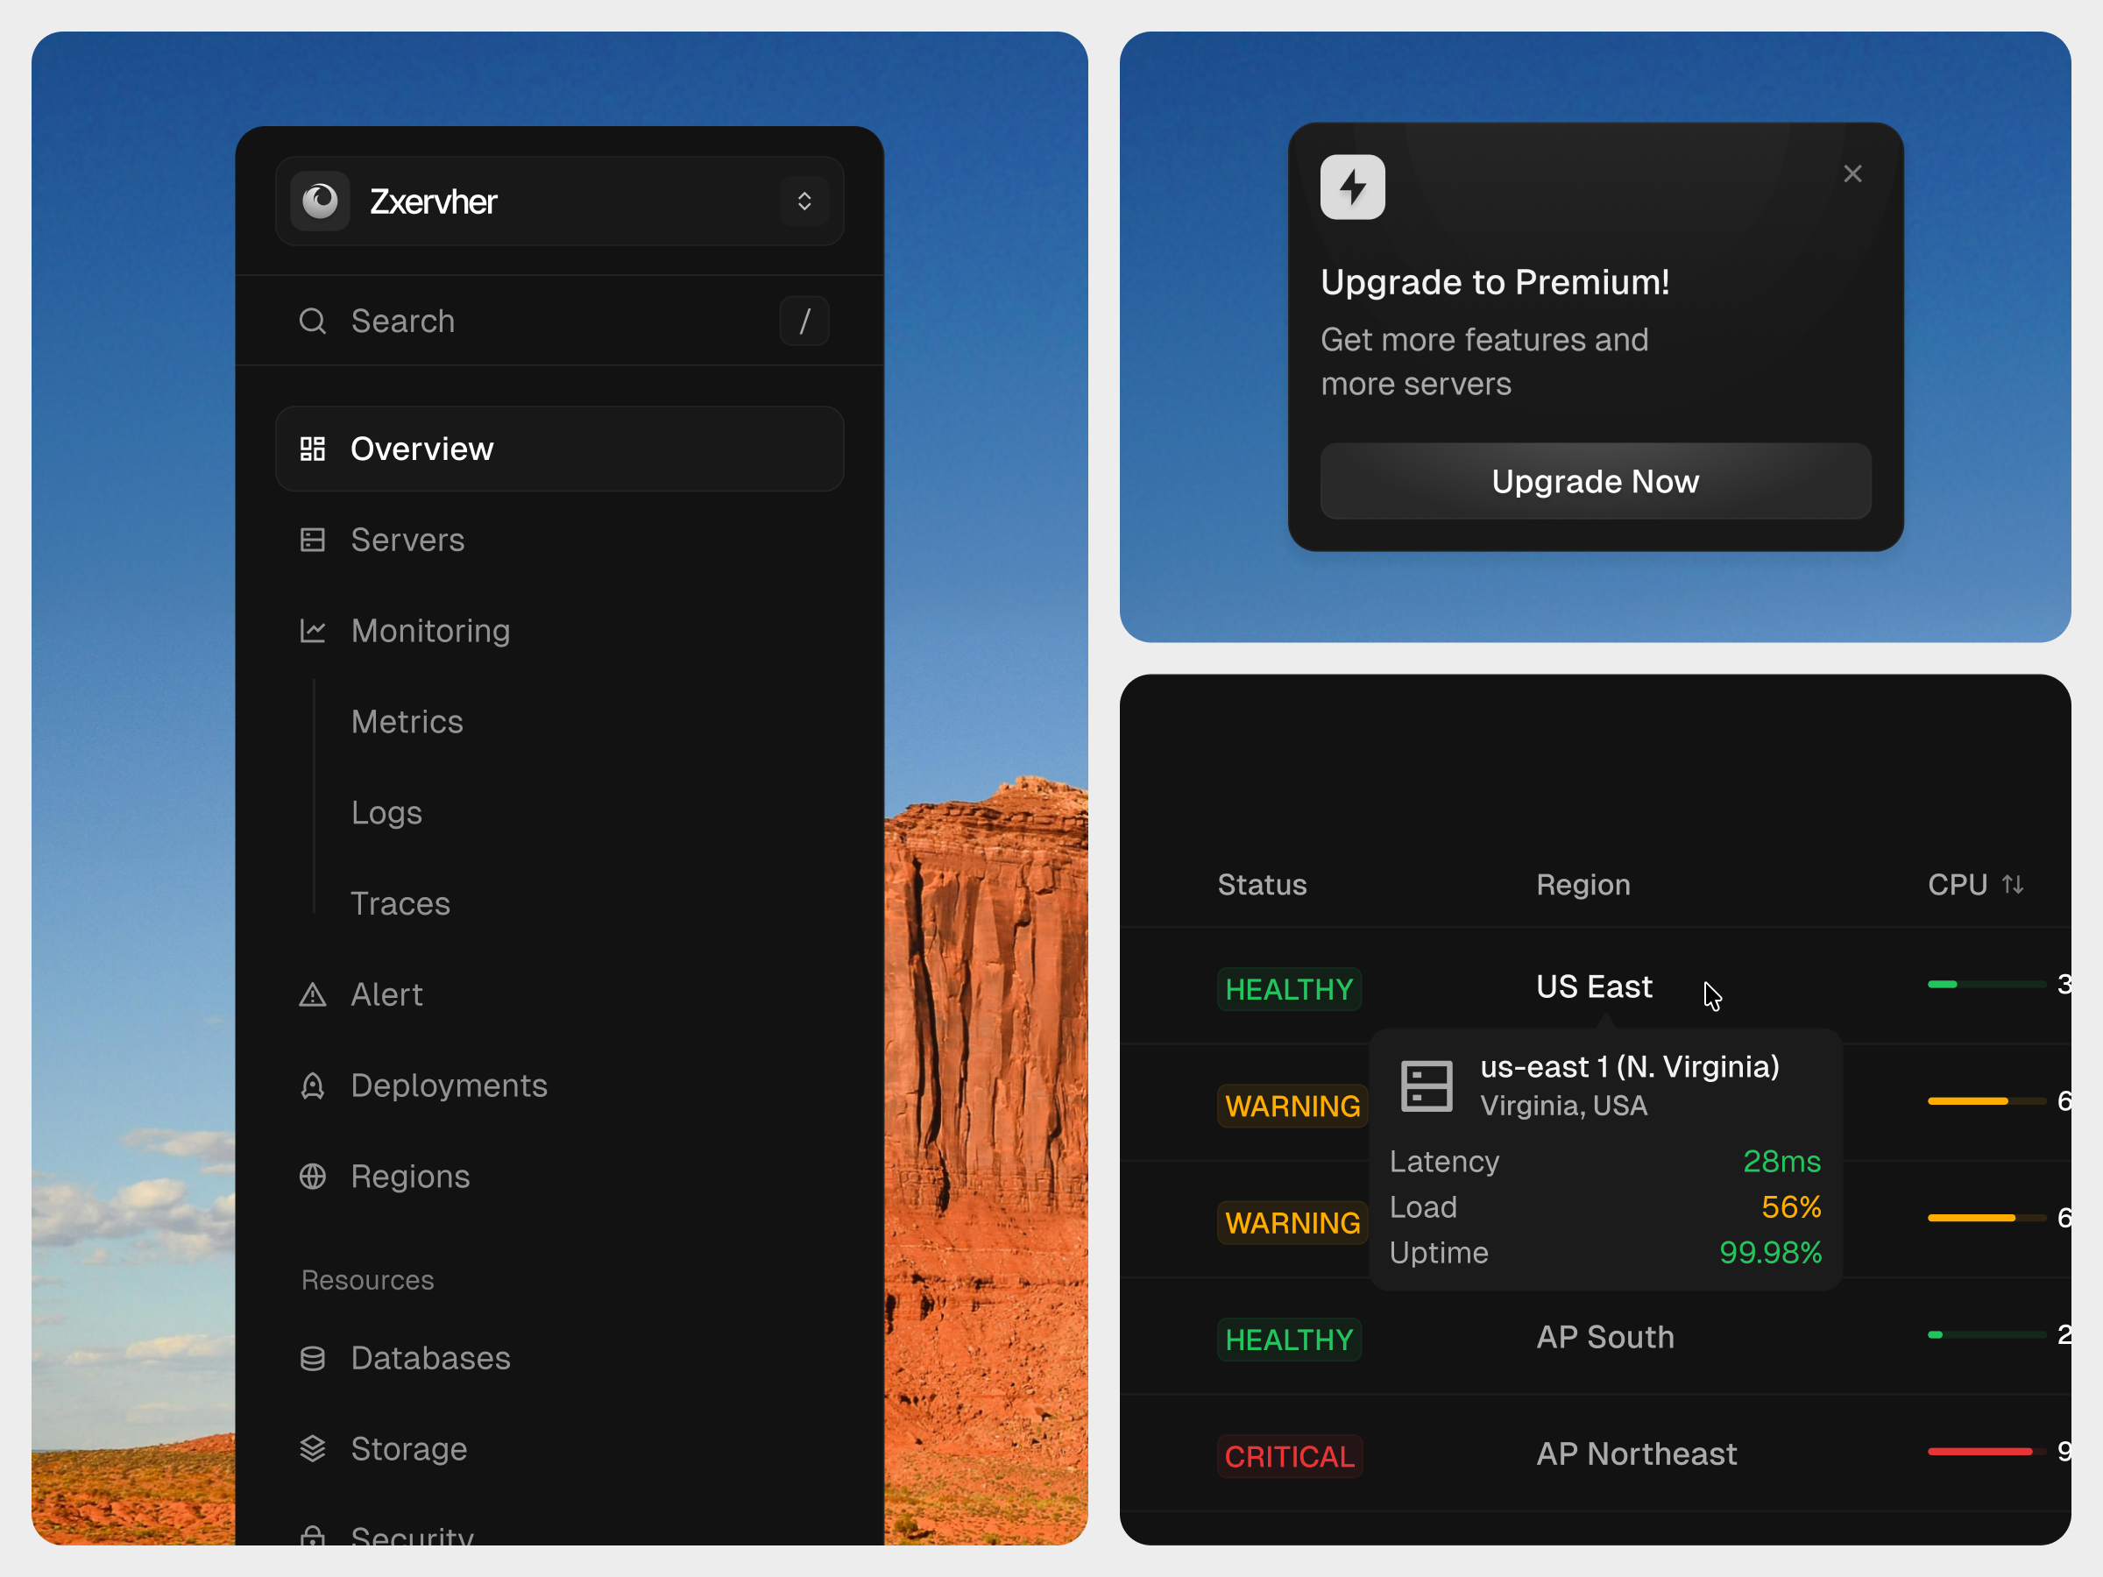Open the Zxervher workspace switcher
This screenshot has height=1577, width=2103.
[x=804, y=201]
